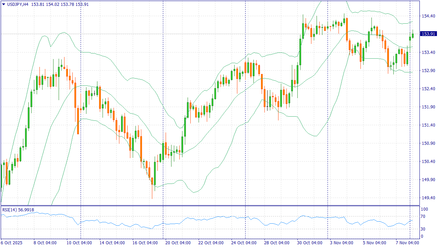Viewport: 439px width, 247px height.
Task: Click the 150.90 price scale label
Action: (428, 143)
